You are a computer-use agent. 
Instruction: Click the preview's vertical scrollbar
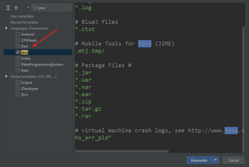tap(244, 89)
